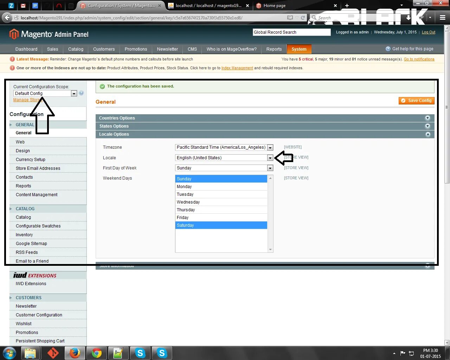Click the Windows Start orb
The width and height of the screenshot is (450, 360).
[9, 353]
